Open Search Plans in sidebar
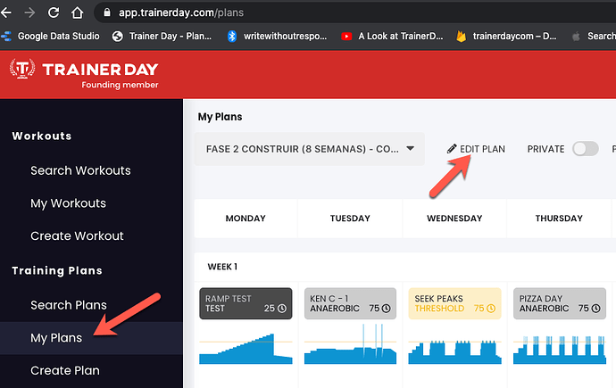This screenshot has height=388, width=616. (x=69, y=305)
